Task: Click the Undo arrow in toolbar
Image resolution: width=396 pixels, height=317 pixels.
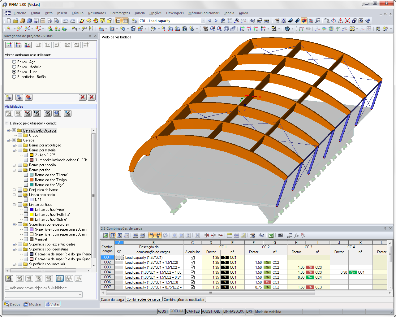Action: click(66, 21)
